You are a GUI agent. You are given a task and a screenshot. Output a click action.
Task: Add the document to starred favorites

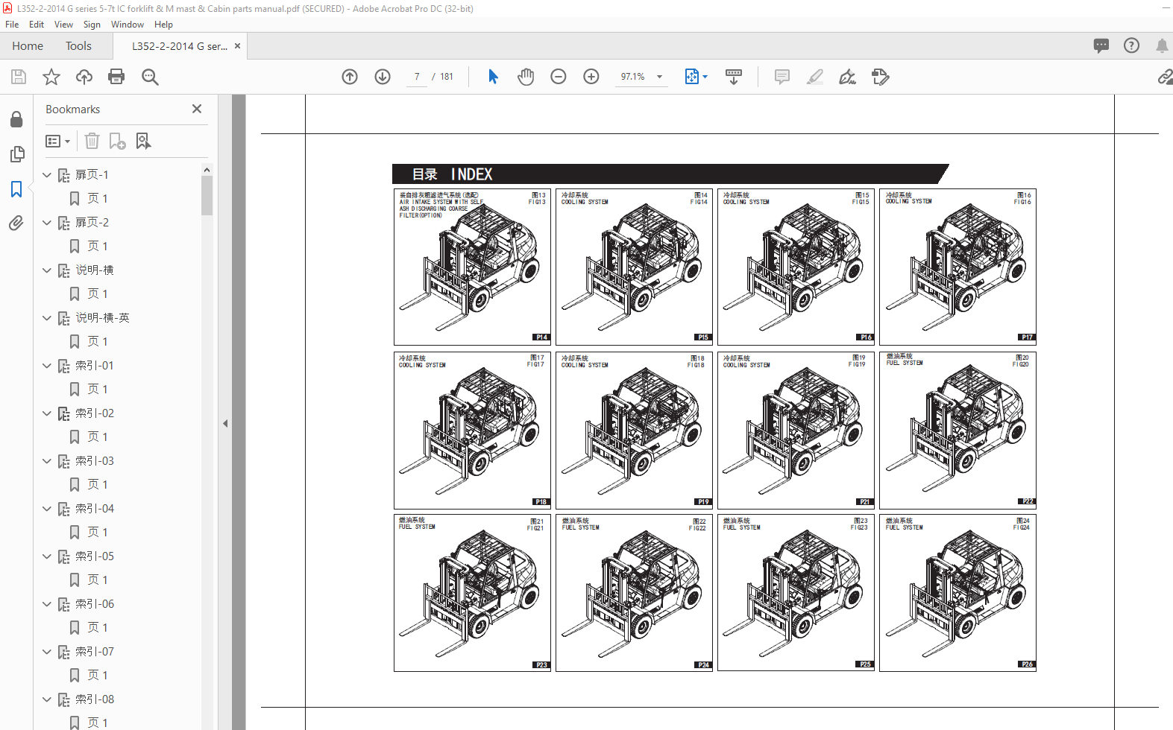click(x=51, y=77)
